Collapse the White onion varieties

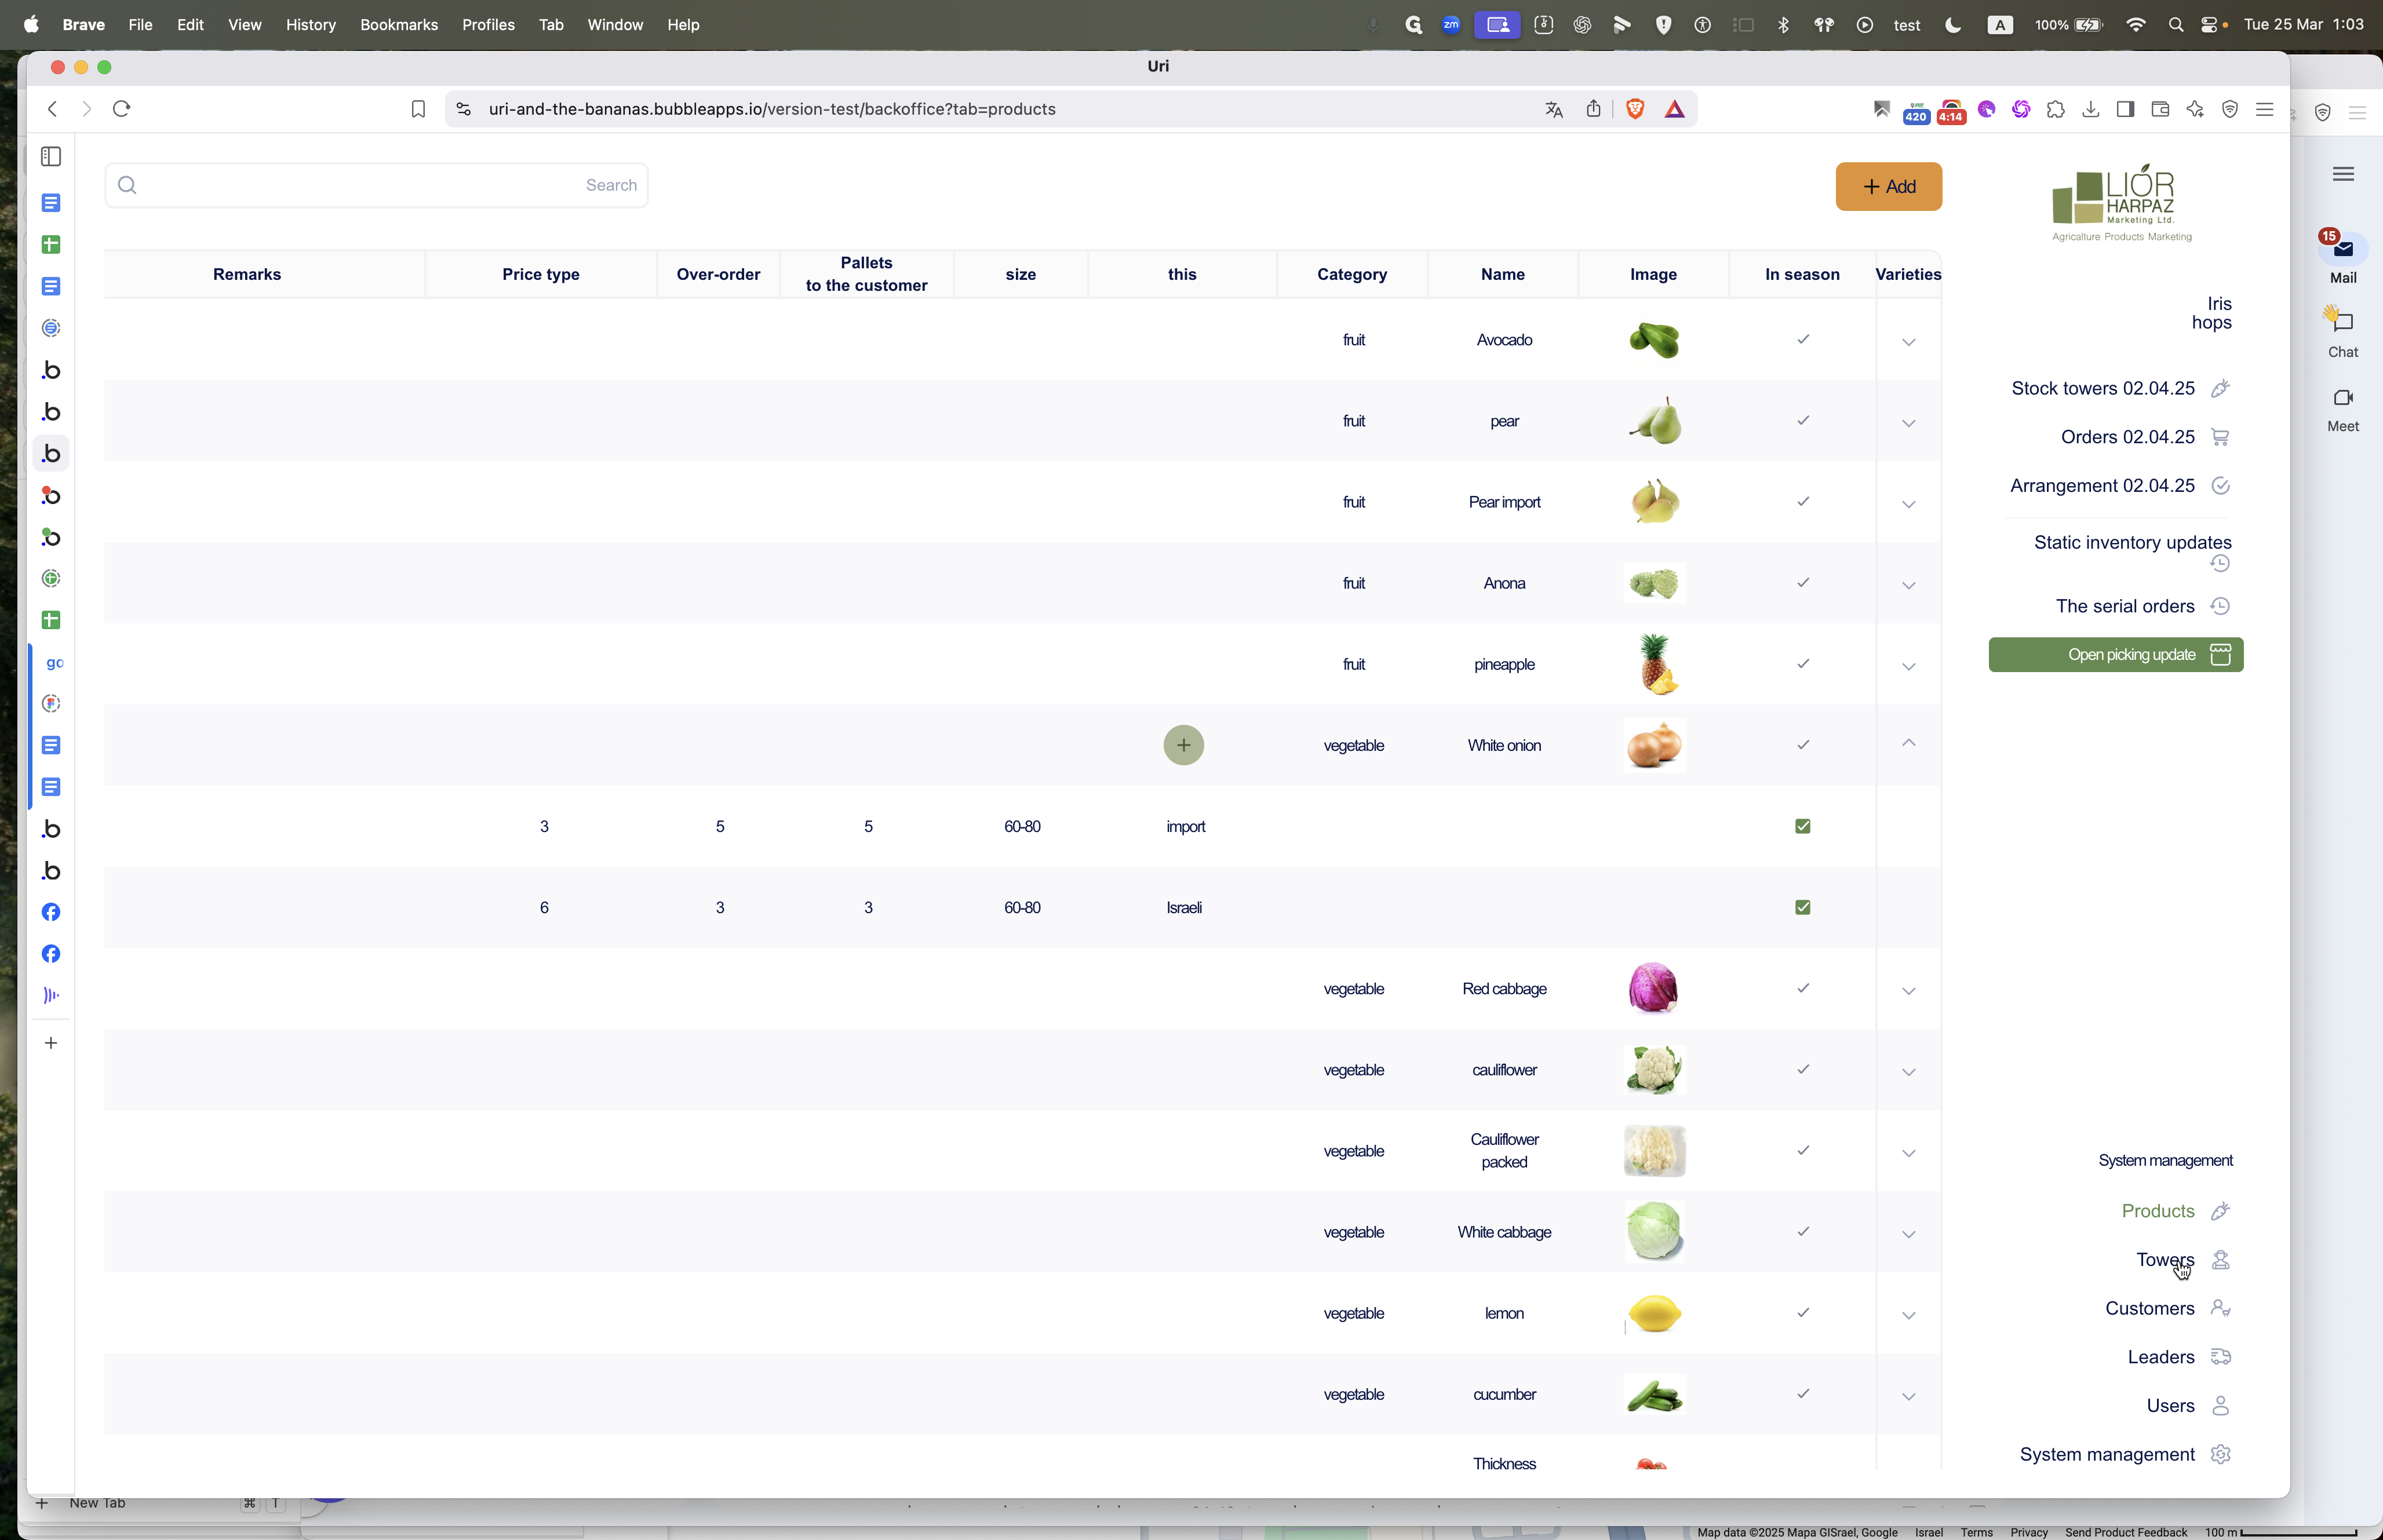pos(1908,743)
